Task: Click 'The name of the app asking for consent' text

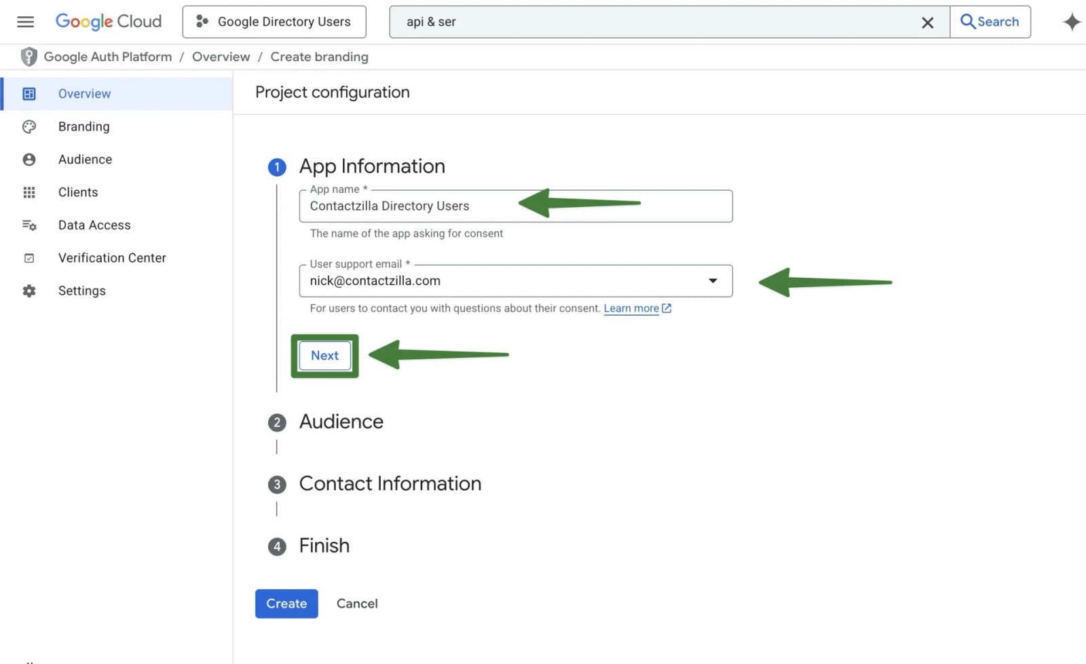Action: point(407,234)
